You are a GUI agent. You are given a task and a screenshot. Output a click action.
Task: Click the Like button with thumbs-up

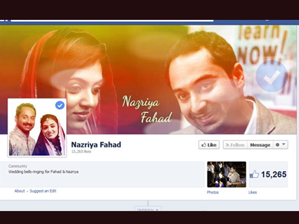209,145
